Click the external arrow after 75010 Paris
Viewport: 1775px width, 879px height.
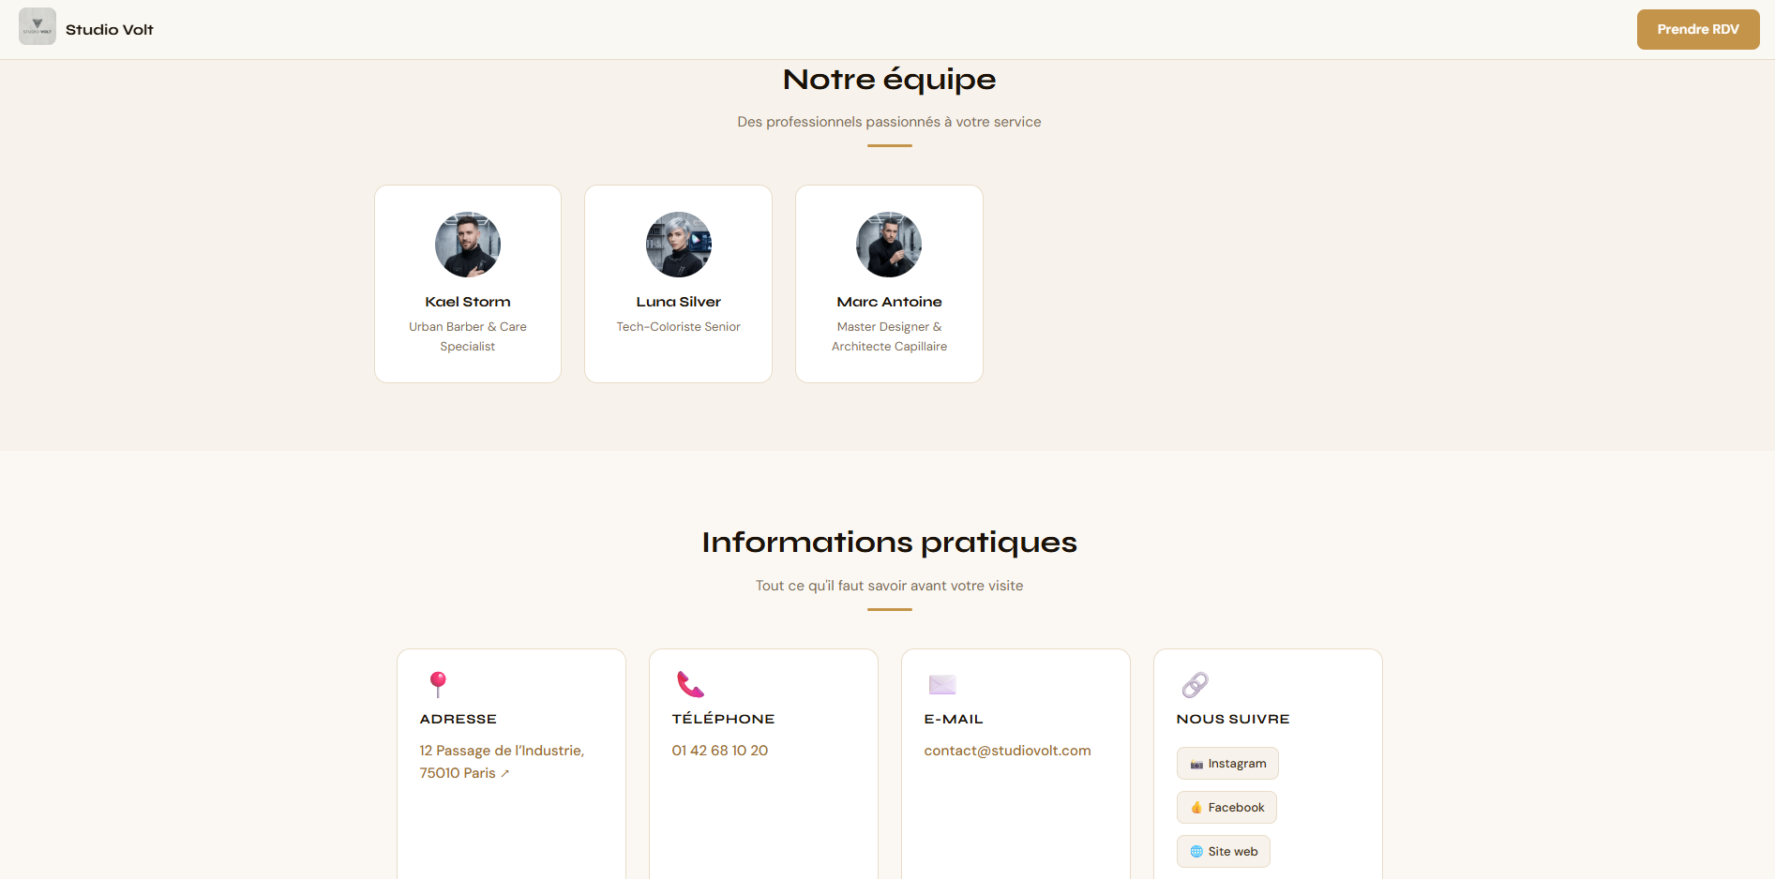[505, 774]
